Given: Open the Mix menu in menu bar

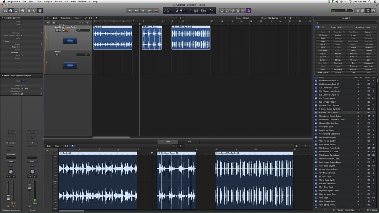Looking at the screenshot, I should 66,1.
